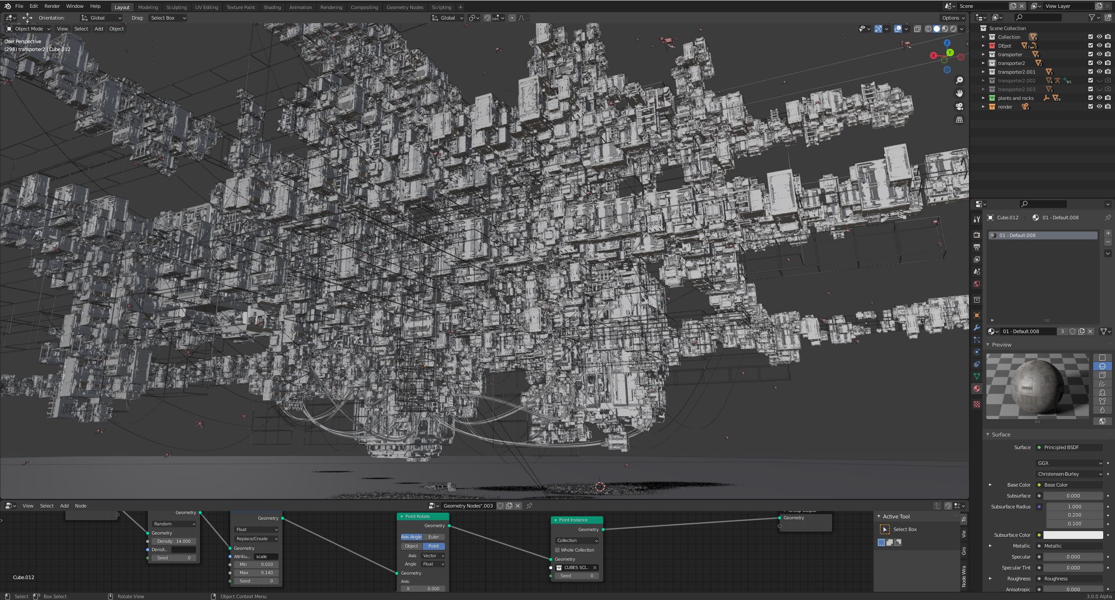Open the Options dropdown in viewport
Viewport: 1115px width, 600px height.
953,18
